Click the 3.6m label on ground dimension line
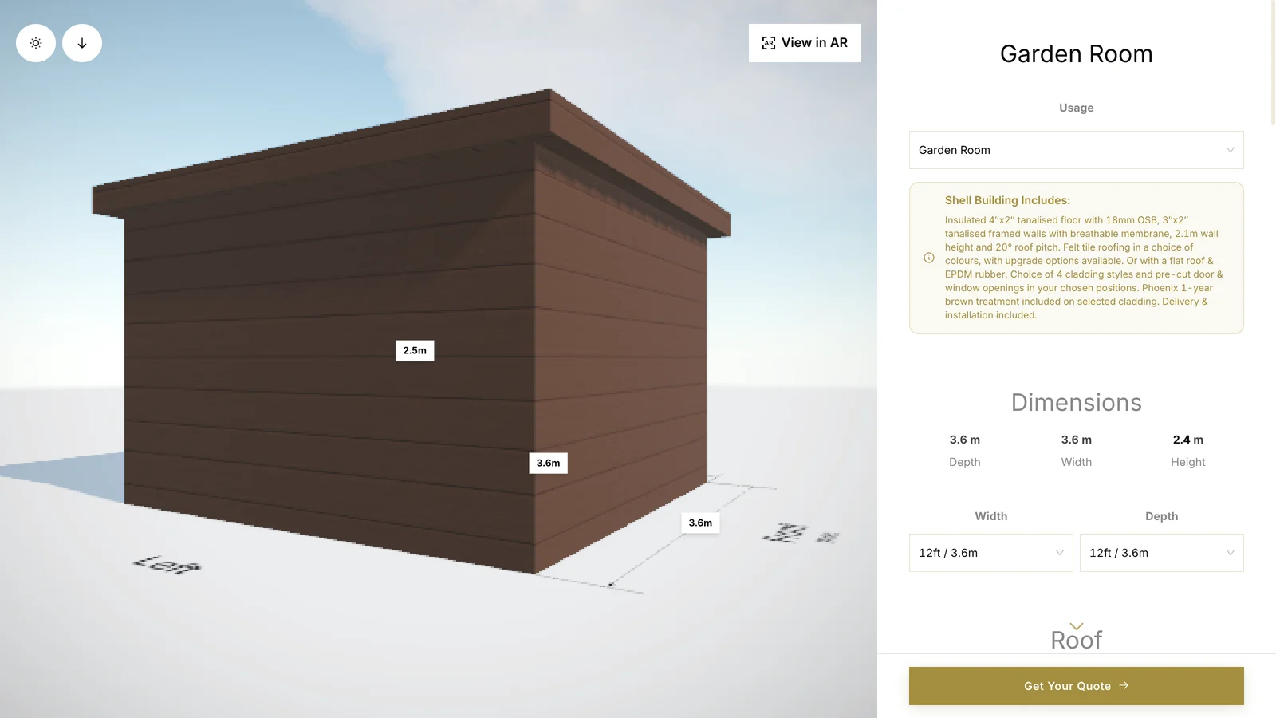Viewport: 1276px width, 718px height. (x=700, y=523)
